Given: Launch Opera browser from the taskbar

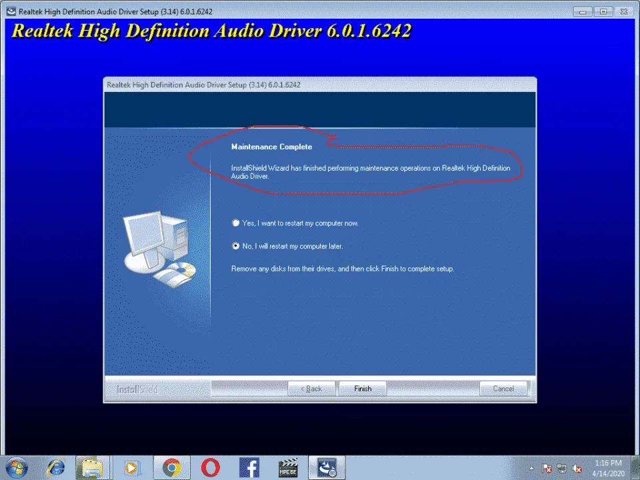Looking at the screenshot, I should (211, 468).
